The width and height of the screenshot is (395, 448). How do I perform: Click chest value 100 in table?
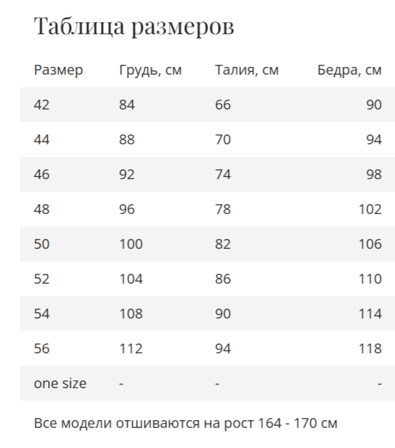click(131, 244)
